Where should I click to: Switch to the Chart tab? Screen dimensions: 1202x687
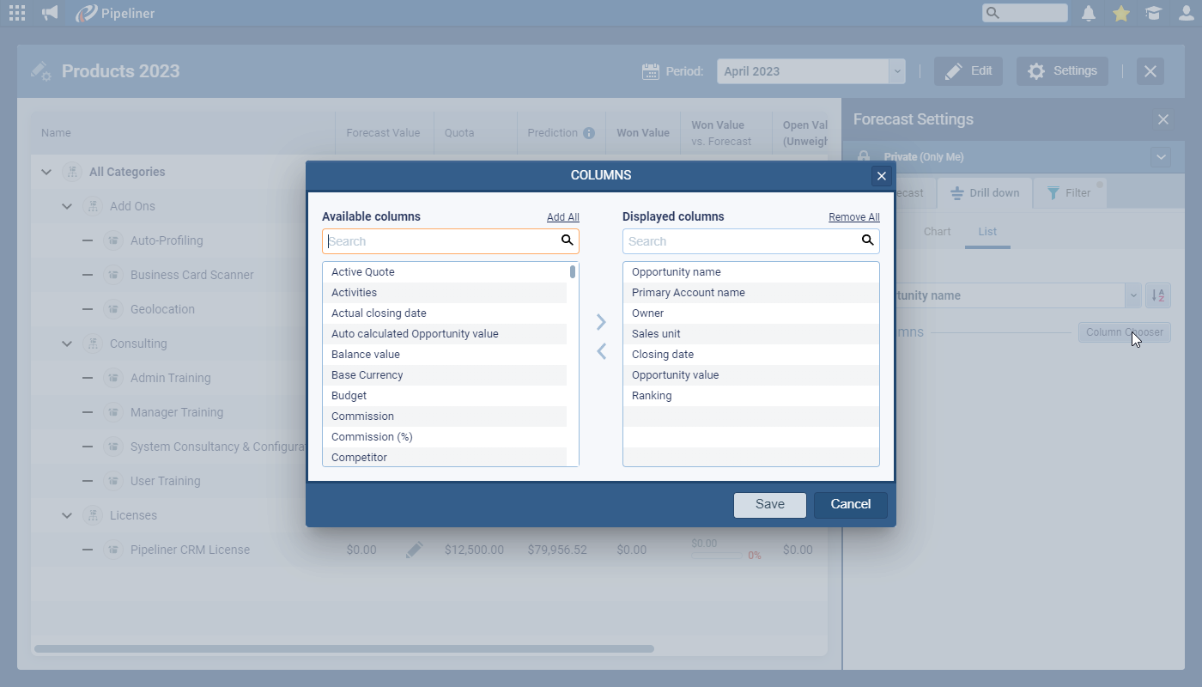pos(937,232)
